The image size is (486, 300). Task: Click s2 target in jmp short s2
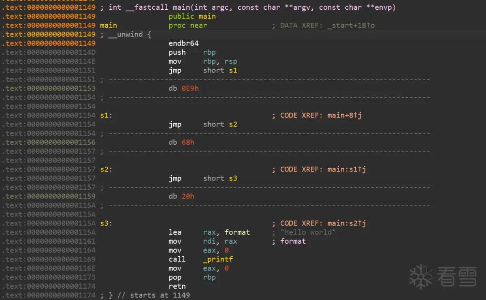point(232,124)
